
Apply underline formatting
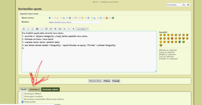(33, 29)
